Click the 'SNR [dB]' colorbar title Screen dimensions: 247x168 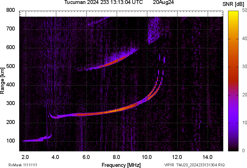click(233, 4)
